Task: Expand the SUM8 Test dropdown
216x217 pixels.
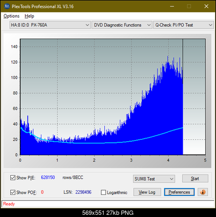Action: [x=154, y=179]
